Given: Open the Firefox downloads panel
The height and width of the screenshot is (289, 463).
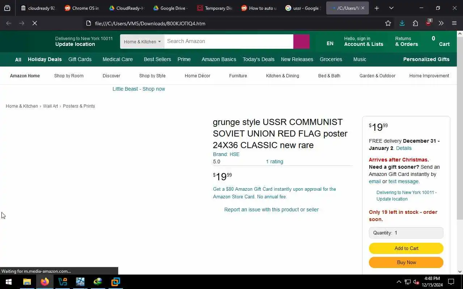Looking at the screenshot, I should [402, 23].
